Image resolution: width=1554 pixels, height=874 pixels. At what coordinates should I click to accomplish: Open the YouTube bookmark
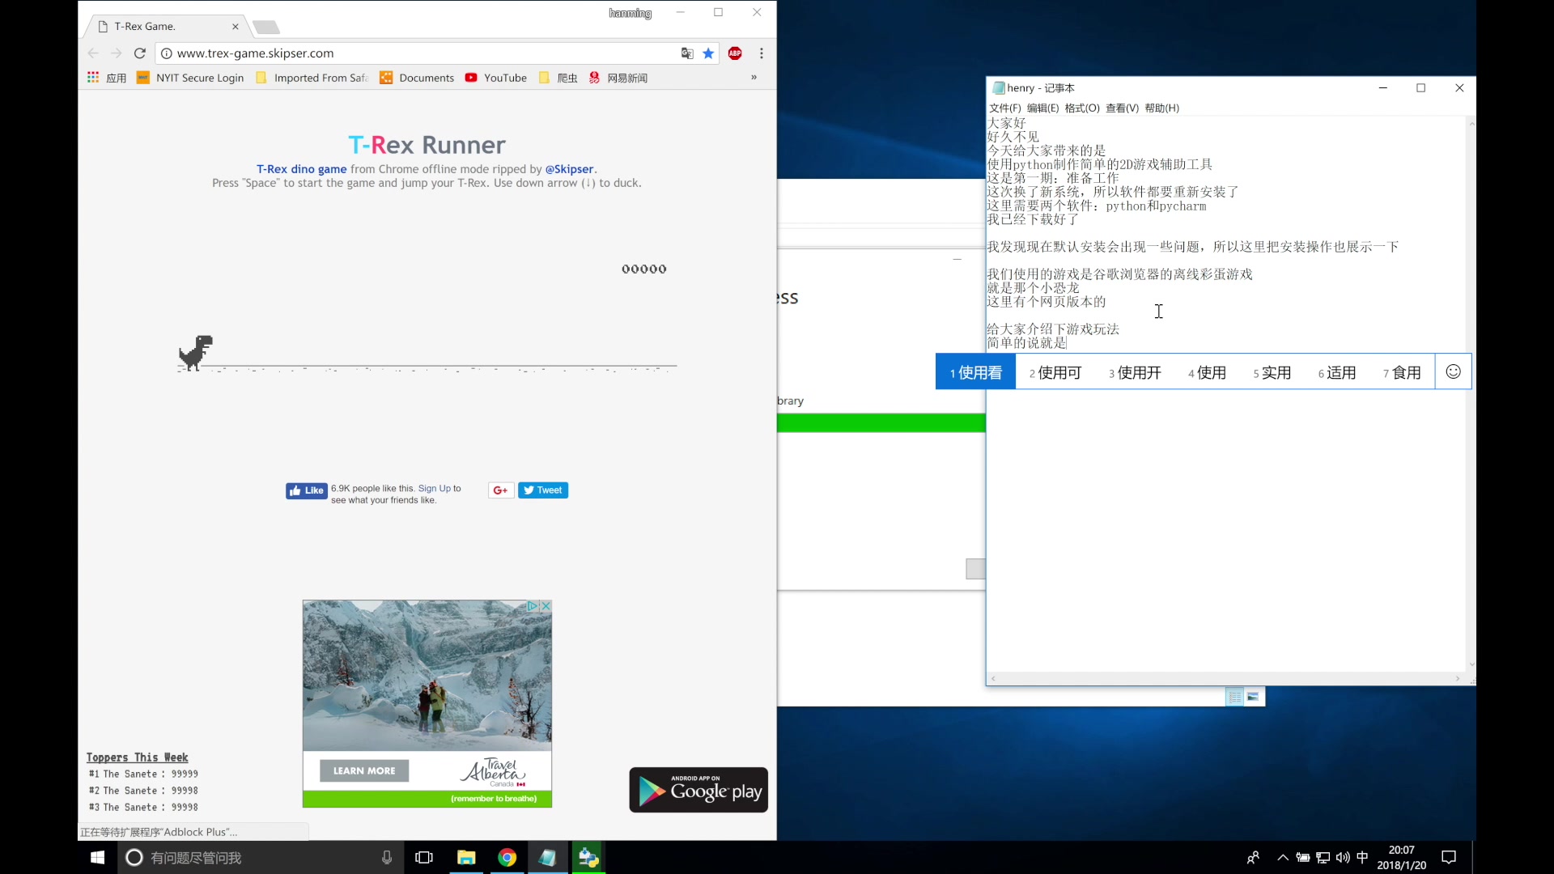coord(496,78)
